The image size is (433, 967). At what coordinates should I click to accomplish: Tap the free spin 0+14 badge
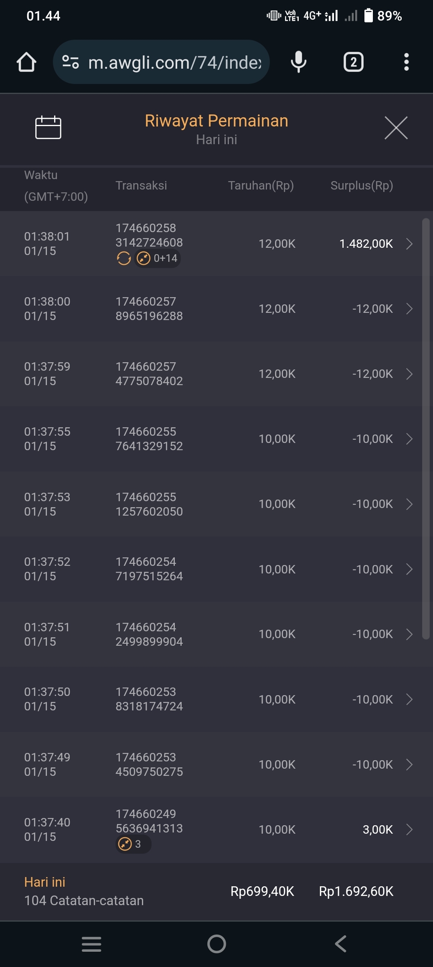tap(158, 258)
